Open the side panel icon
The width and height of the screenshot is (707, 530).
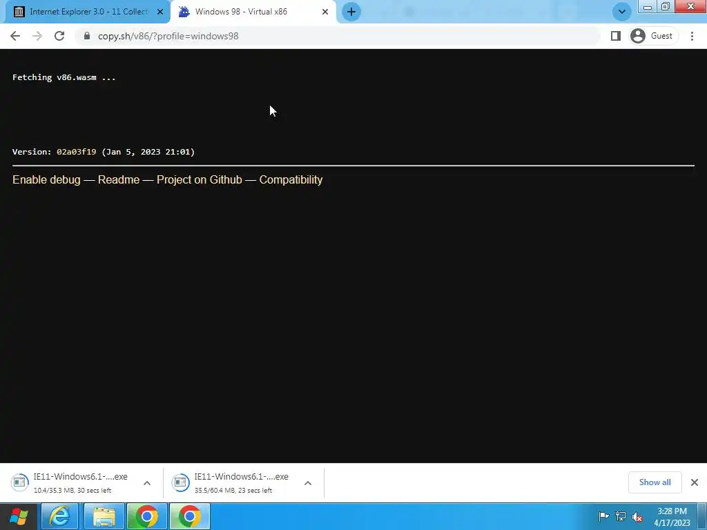pyautogui.click(x=615, y=36)
